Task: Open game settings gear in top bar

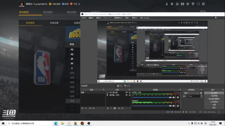Action: (x=188, y=4)
